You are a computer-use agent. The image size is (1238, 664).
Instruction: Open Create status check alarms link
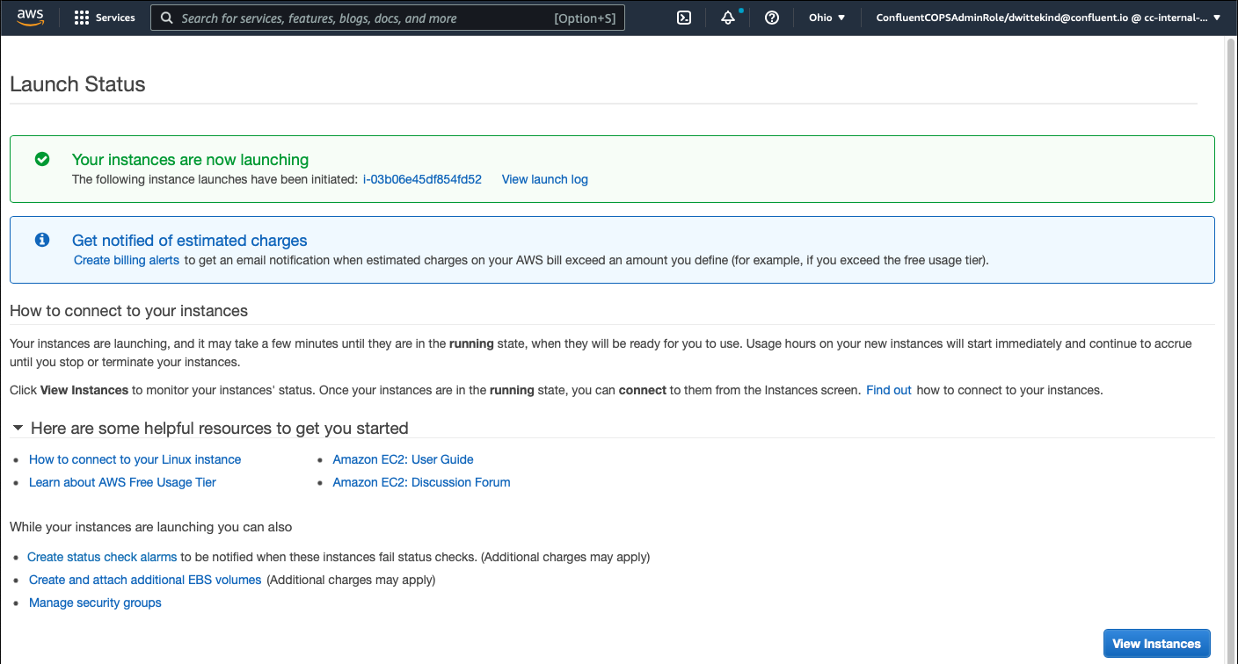pyautogui.click(x=102, y=557)
